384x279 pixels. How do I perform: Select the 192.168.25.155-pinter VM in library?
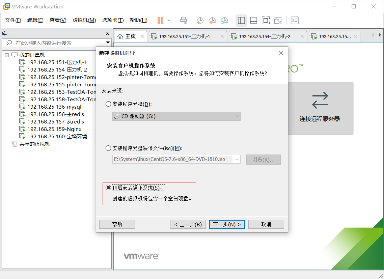(x=61, y=84)
